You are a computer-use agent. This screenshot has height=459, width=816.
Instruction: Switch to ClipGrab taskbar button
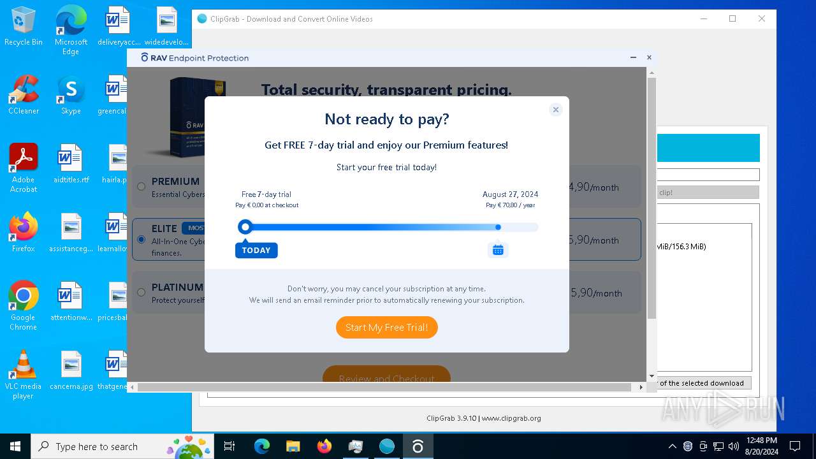tap(386, 446)
